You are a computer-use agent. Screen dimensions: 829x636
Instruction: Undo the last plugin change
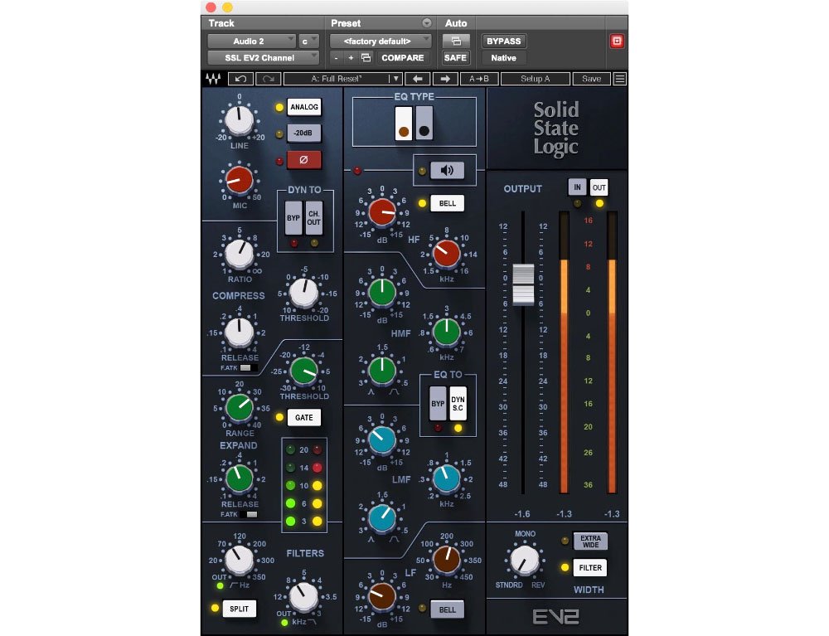(x=240, y=79)
